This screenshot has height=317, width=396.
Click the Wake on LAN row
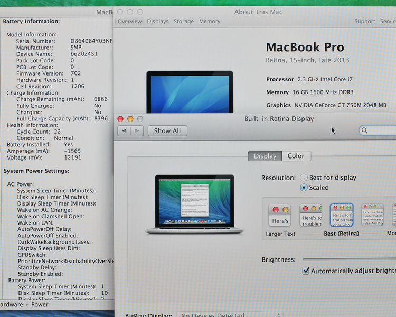[35, 223]
